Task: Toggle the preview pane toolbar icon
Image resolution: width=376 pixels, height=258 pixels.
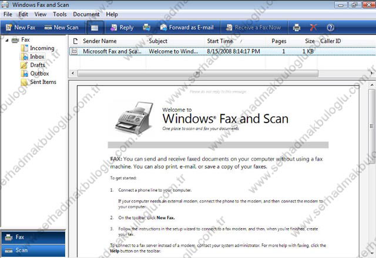Action: click(x=95, y=28)
